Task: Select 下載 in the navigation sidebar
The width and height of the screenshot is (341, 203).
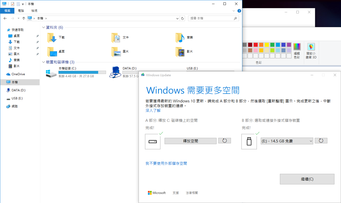Action: pos(17,42)
